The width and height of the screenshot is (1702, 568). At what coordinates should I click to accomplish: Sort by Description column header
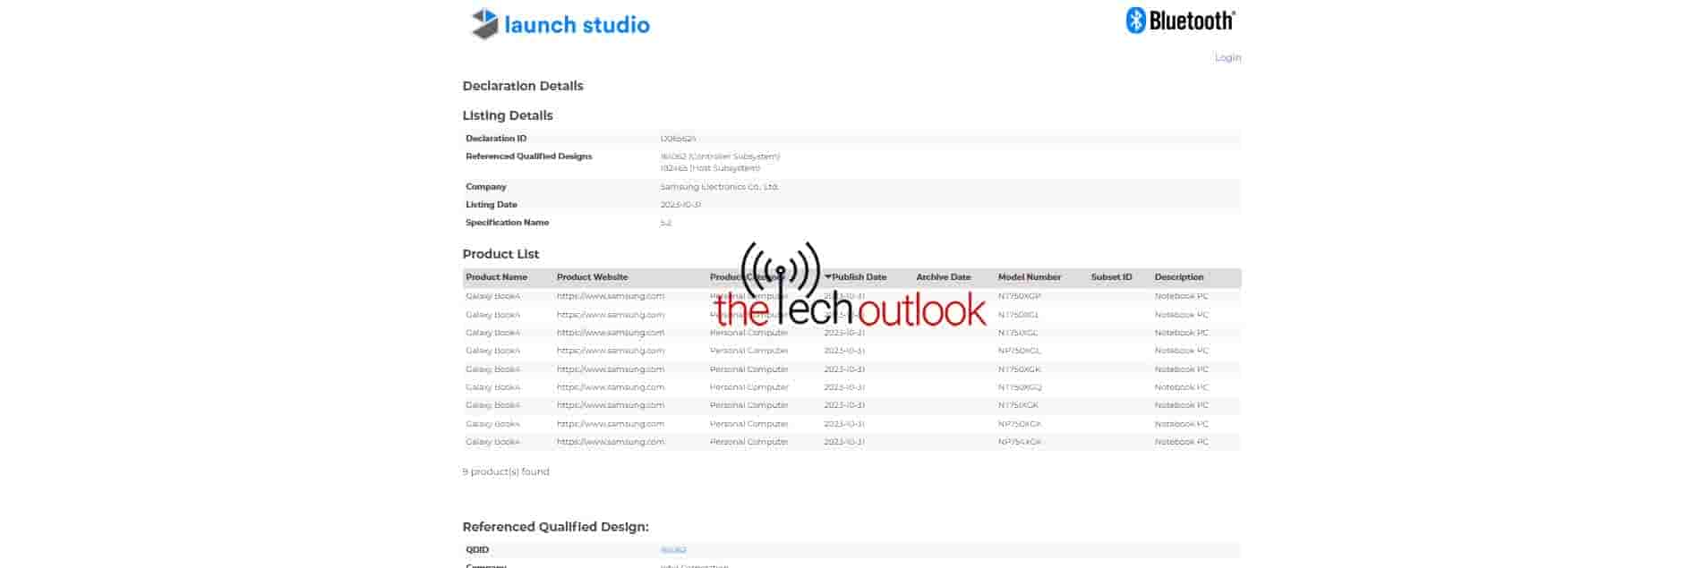pos(1178,277)
